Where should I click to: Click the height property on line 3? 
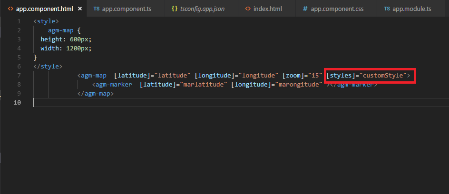point(51,39)
